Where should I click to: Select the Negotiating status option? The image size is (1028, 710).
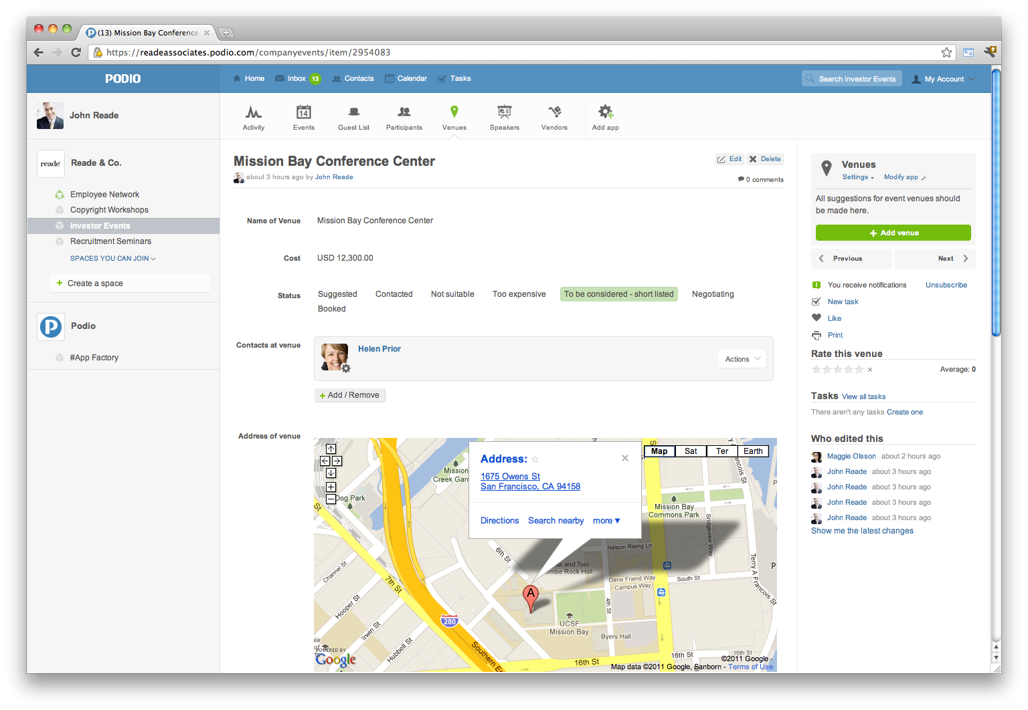tap(713, 294)
